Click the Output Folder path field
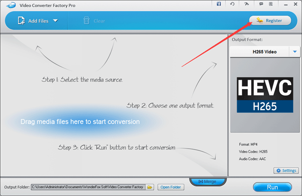Viewport: 302px width, 196px height. 88,187
